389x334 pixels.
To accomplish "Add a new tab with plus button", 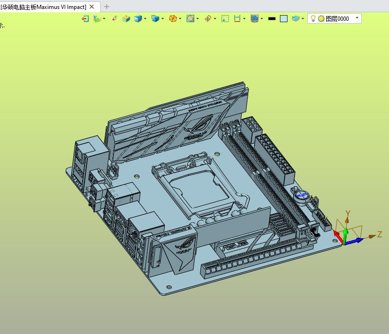I will pyautogui.click(x=107, y=7).
